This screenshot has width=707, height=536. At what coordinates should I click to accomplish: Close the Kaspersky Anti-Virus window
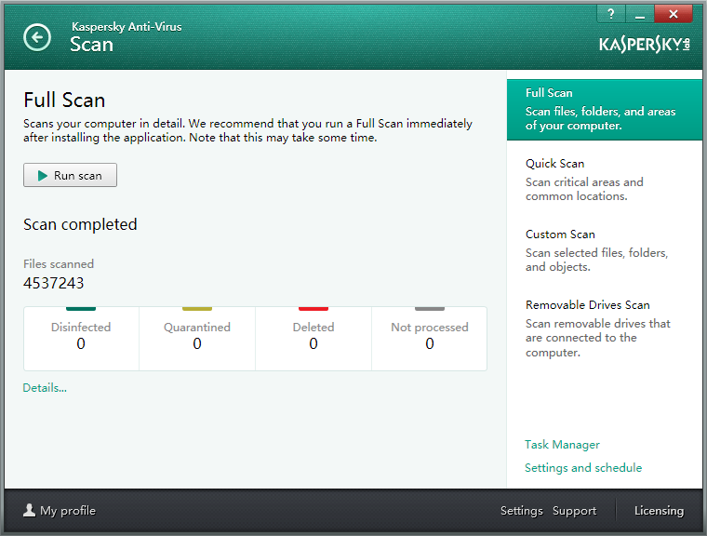point(674,13)
